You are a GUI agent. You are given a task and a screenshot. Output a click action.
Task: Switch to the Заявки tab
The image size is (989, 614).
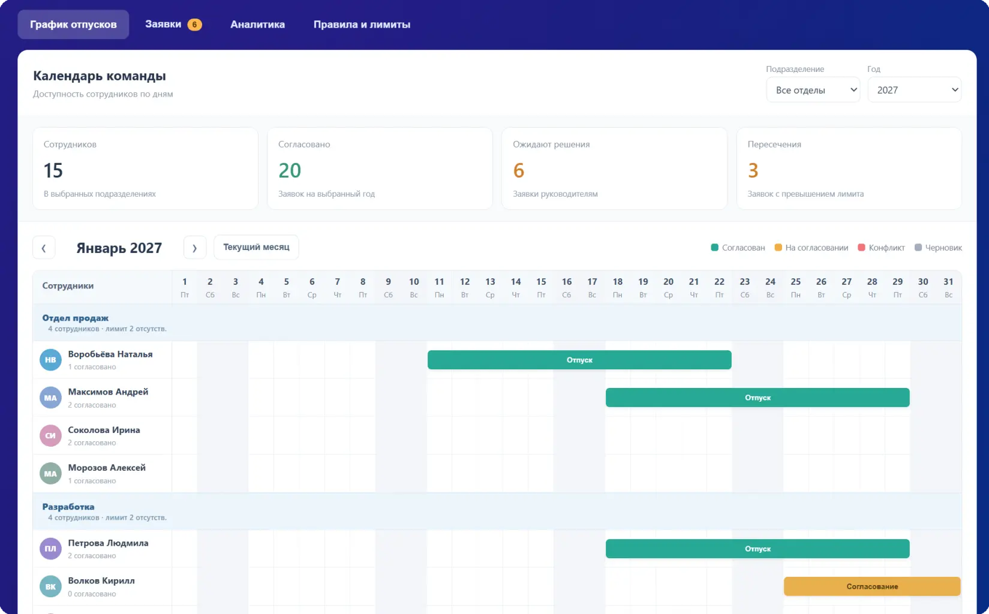click(173, 25)
